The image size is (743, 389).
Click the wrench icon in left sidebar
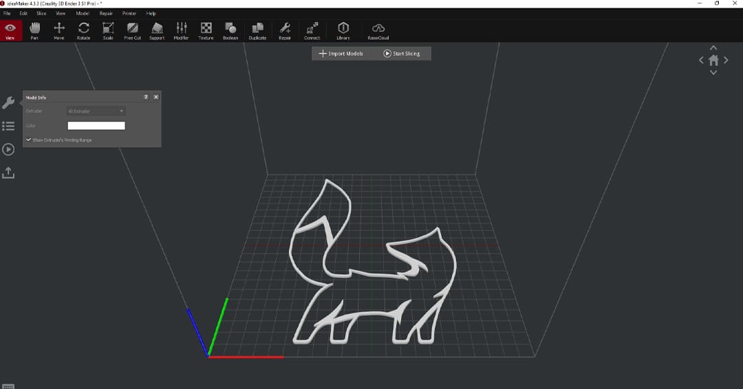8,102
